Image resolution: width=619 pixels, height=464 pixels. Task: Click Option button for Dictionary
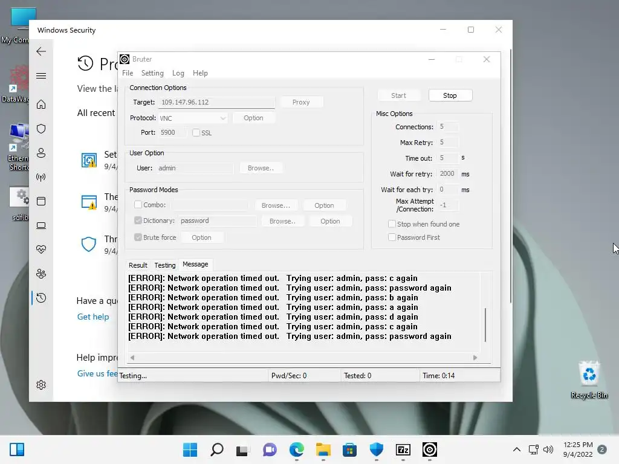(x=330, y=221)
